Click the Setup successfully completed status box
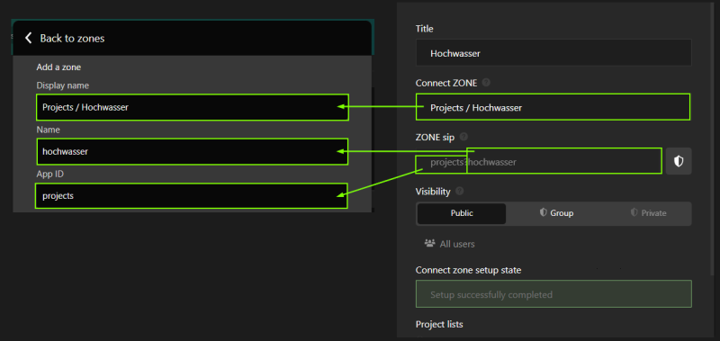 pos(553,293)
